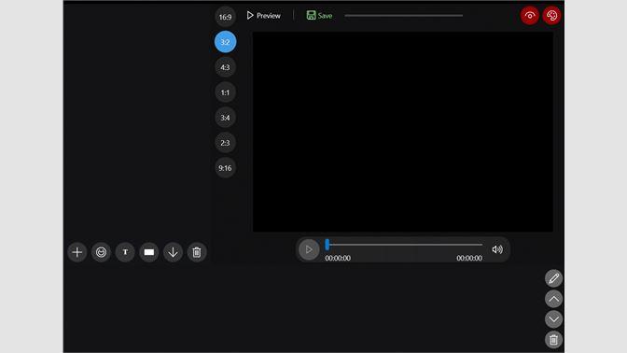Save the video project

point(319,16)
